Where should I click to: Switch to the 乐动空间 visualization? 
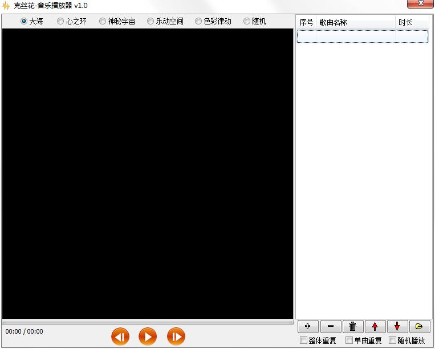[x=151, y=22]
